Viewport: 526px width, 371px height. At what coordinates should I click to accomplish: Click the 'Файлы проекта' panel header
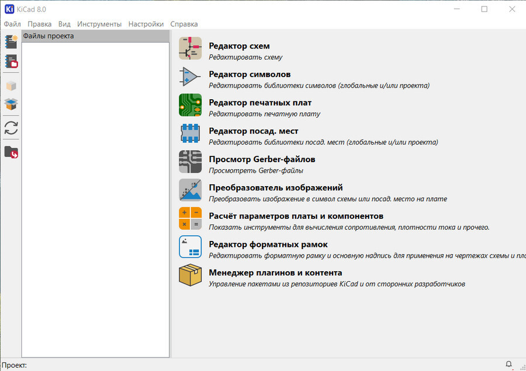(x=95, y=36)
